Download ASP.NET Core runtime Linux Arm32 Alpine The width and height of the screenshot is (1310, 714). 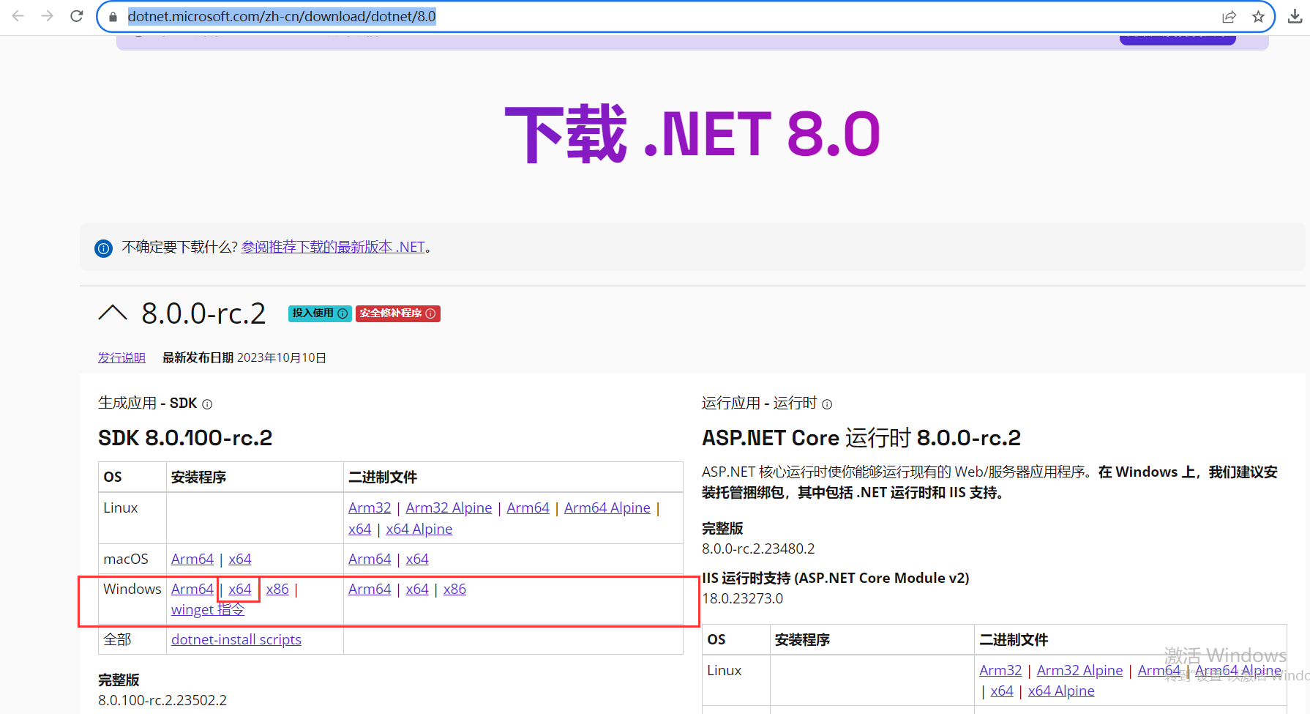[1079, 670]
